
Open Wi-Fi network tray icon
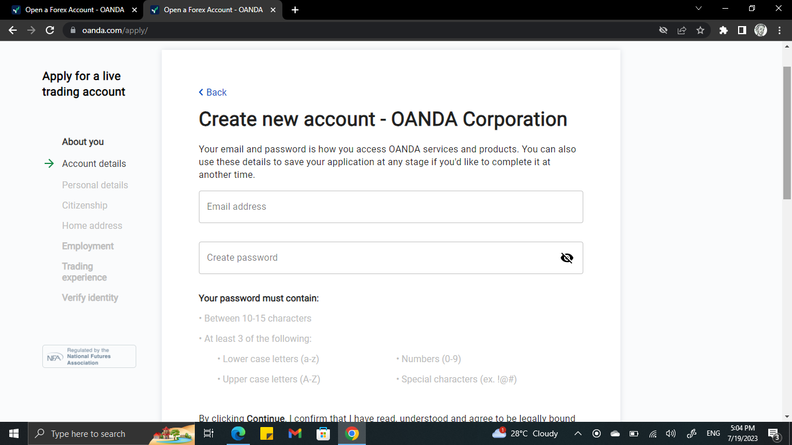point(653,433)
